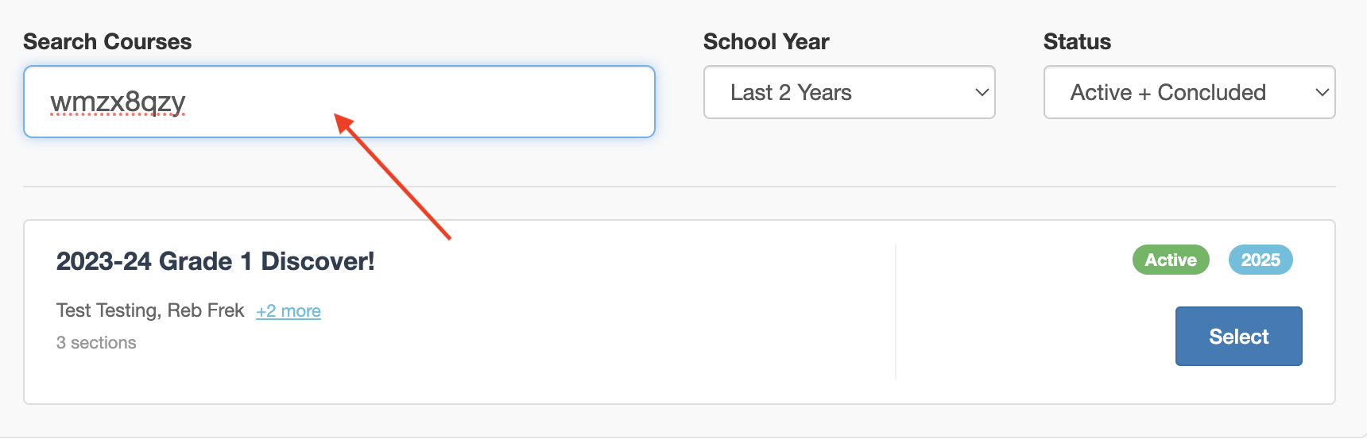1367x443 pixels.
Task: Click the "Search Courses" label
Action: (107, 42)
